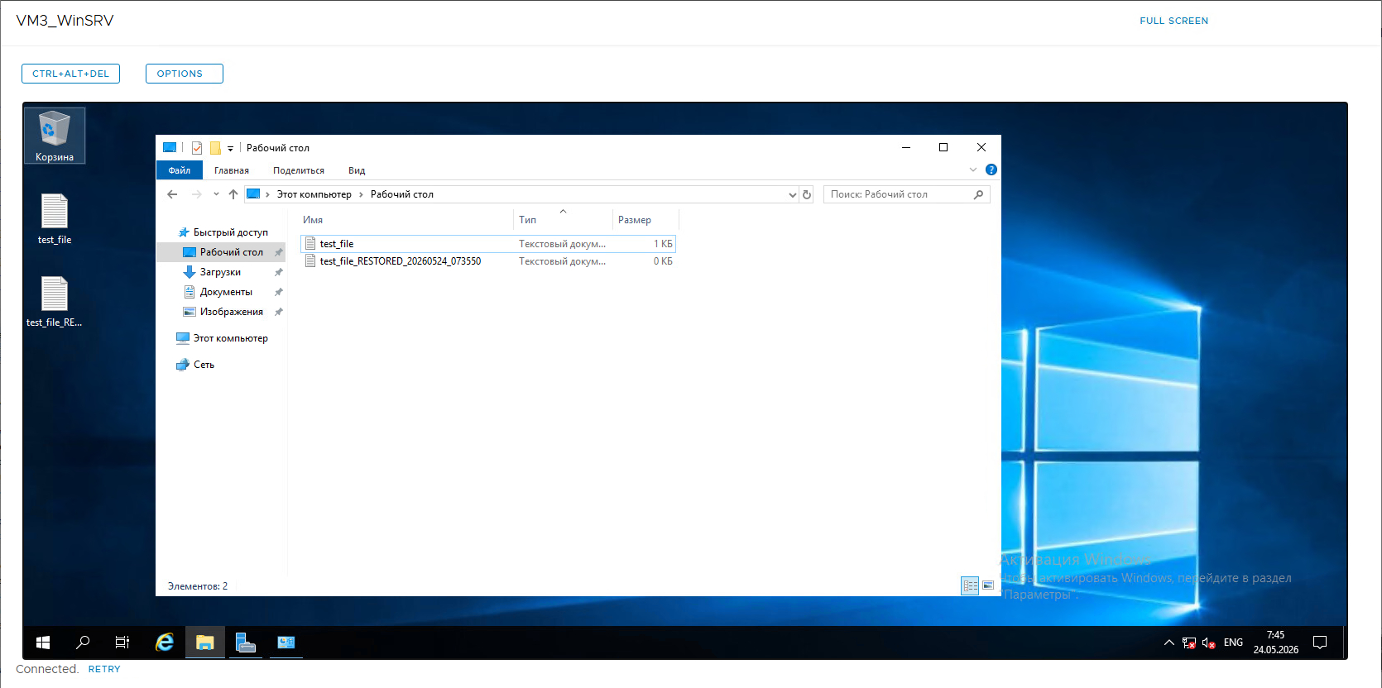Click the magnifier icon in the search box

pyautogui.click(x=979, y=194)
